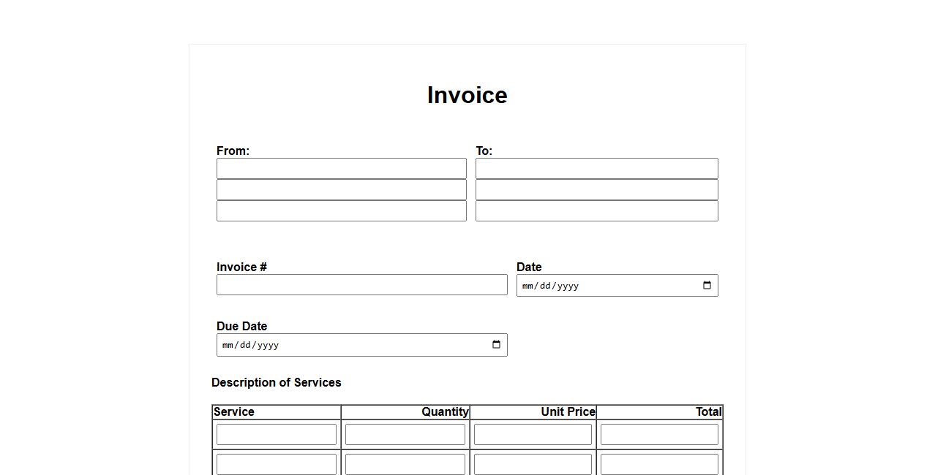Select the second From input line
The height and width of the screenshot is (475, 935).
pos(341,189)
